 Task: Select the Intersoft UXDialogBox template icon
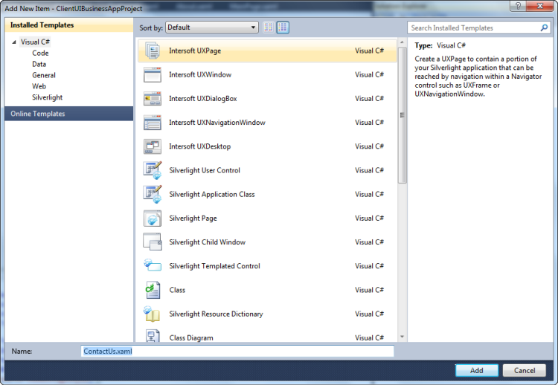coord(153,98)
